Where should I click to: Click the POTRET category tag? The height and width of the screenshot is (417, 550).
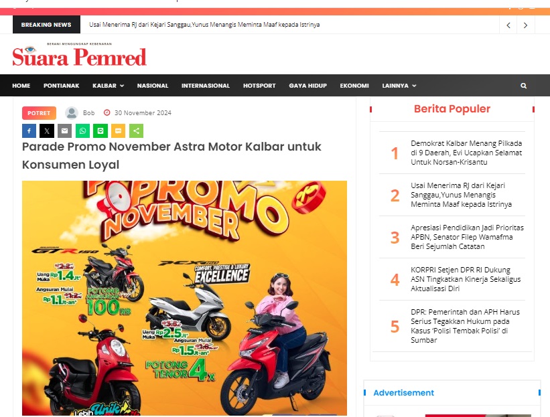tap(39, 113)
